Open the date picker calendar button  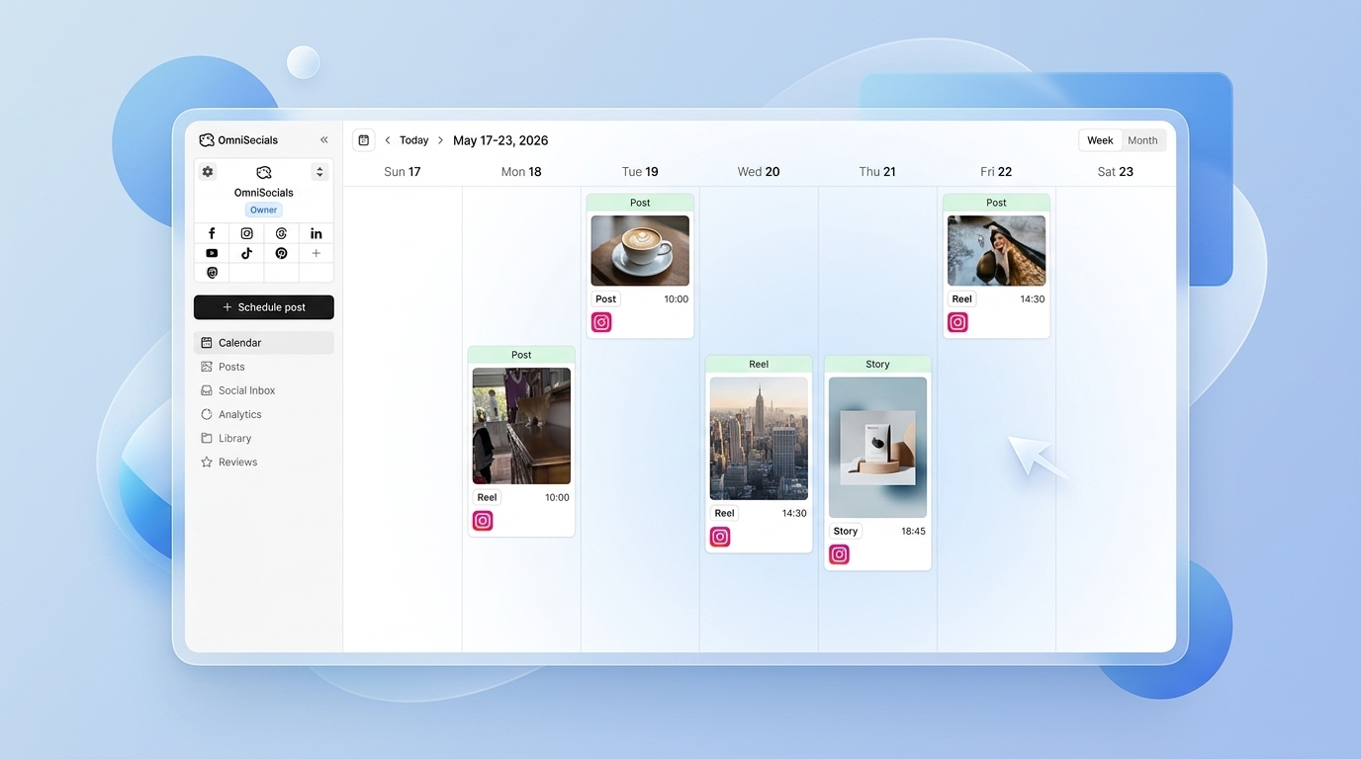[x=364, y=140]
